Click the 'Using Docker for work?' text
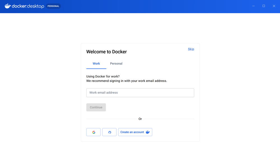Screen dimensions: 280x157 pos(103,76)
